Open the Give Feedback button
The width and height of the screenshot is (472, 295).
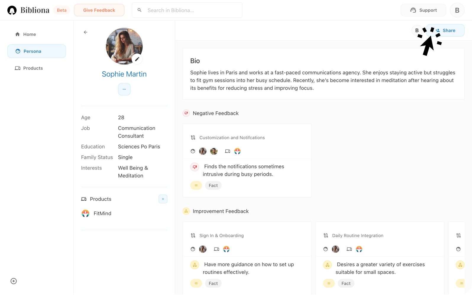99,10
